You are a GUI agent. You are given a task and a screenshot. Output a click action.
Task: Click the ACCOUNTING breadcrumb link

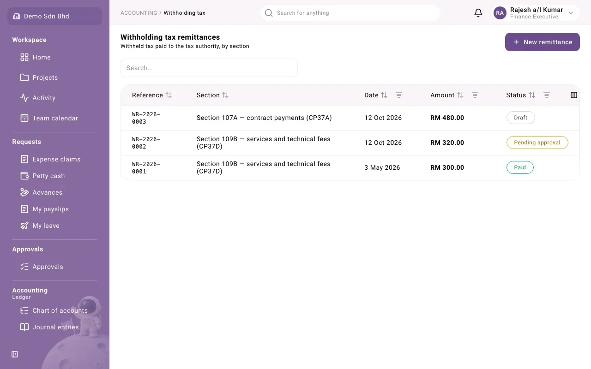pyautogui.click(x=139, y=13)
